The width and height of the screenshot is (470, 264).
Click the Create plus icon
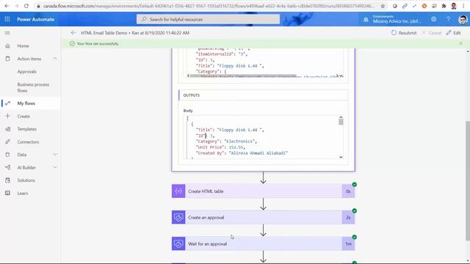(x=8, y=116)
